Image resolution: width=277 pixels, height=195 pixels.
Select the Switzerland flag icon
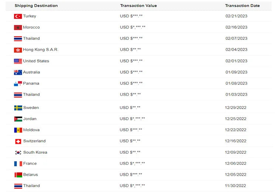pos(18,141)
